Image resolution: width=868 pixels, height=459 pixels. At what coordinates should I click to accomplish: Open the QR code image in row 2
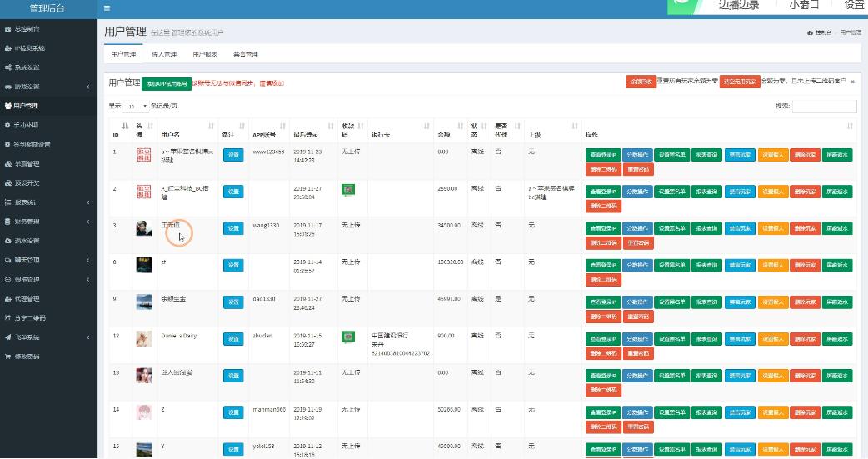click(x=348, y=190)
